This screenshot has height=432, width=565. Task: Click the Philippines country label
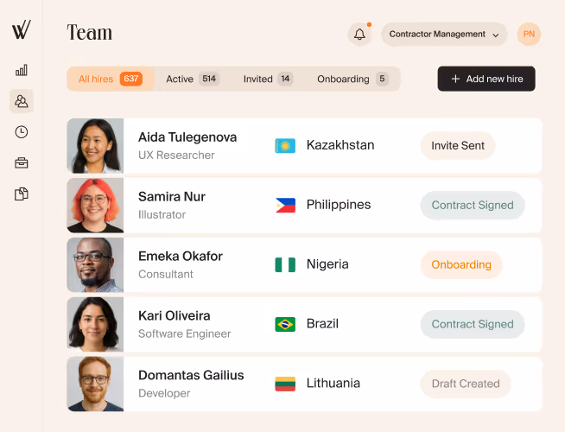tap(339, 205)
